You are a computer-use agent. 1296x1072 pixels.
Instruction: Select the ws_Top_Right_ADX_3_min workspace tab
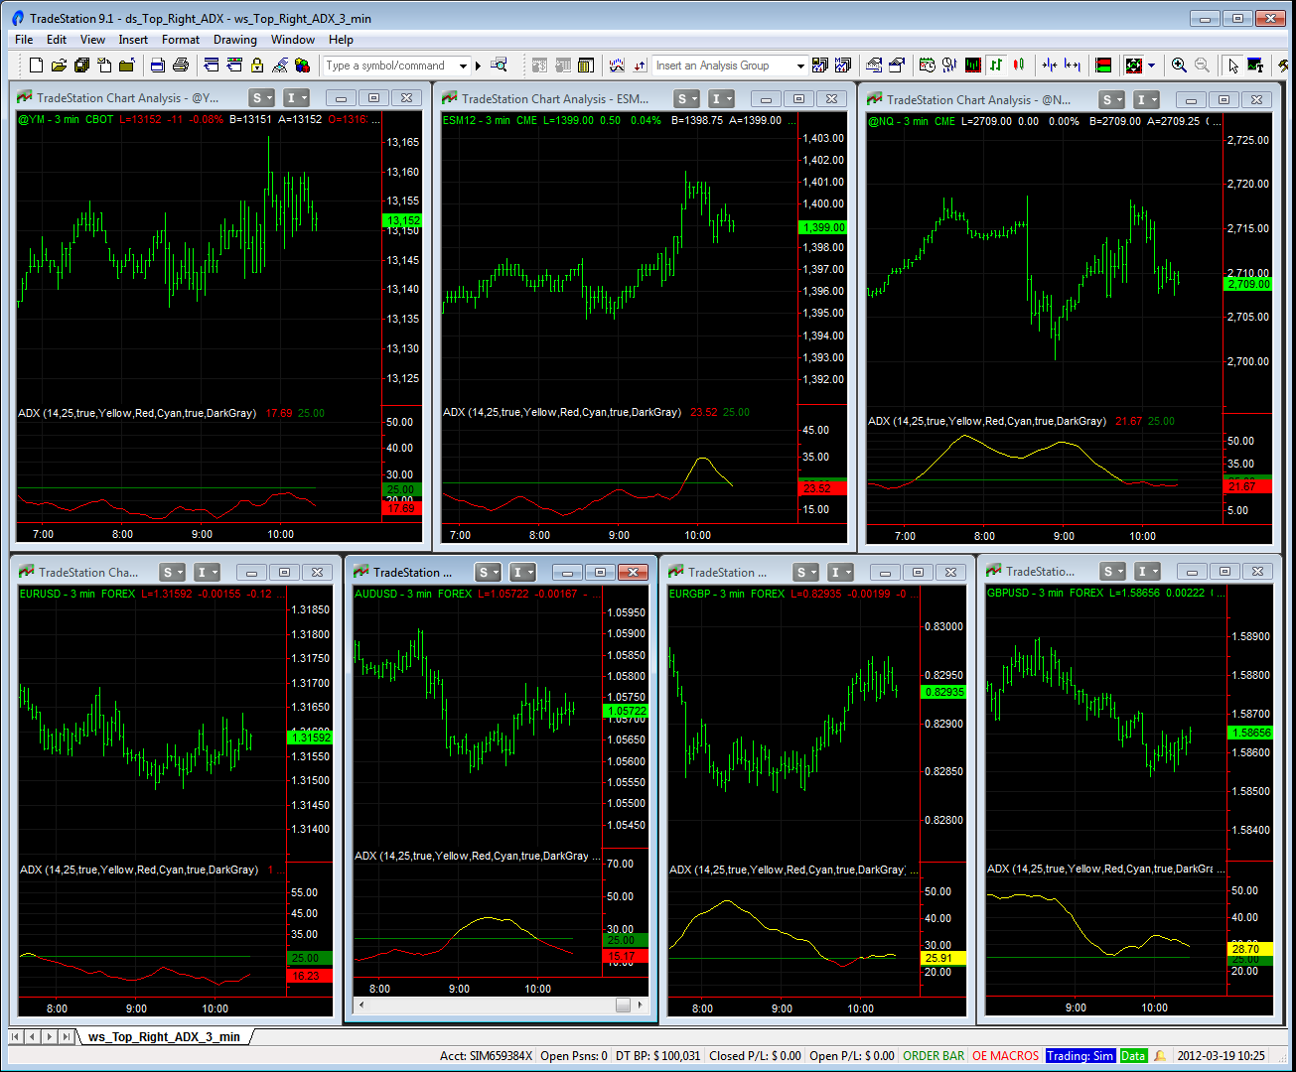(164, 1037)
